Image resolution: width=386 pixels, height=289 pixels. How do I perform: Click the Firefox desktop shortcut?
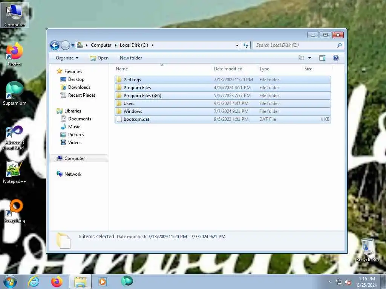coord(15,55)
